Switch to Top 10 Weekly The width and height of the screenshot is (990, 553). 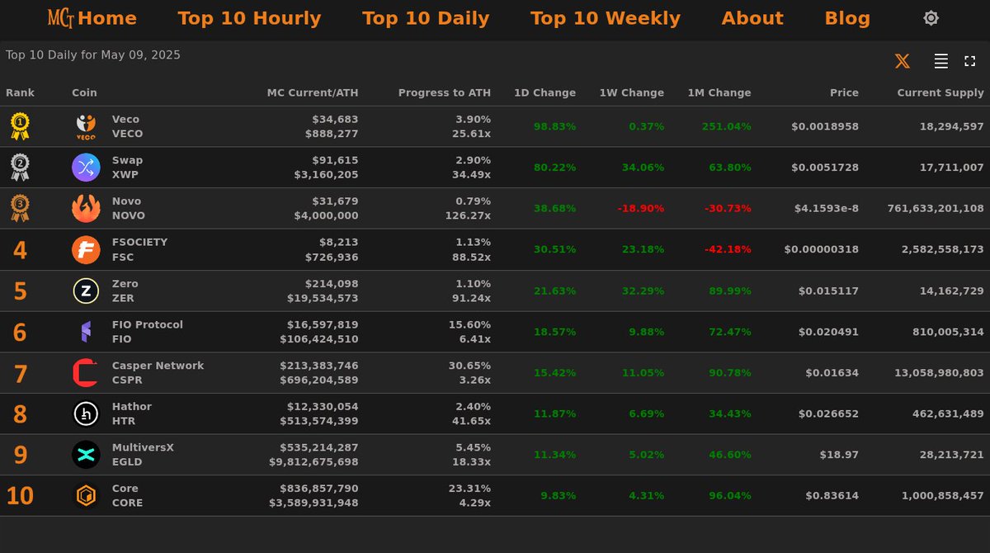[605, 17]
